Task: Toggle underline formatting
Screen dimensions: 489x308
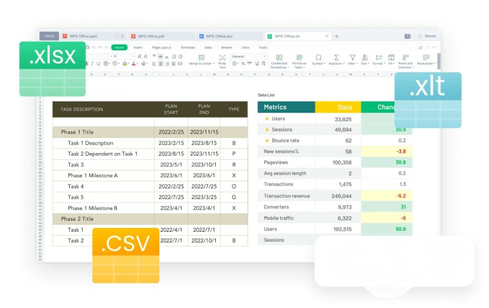Action: [x=98, y=63]
